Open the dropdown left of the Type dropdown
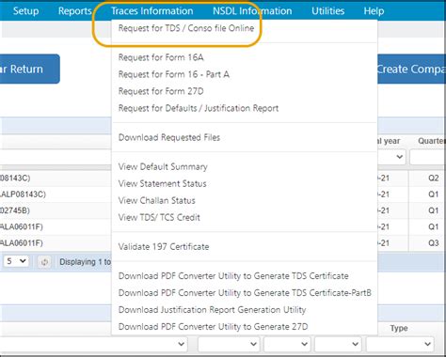Image resolution: width=446 pixels, height=357 pixels. tap(338, 344)
